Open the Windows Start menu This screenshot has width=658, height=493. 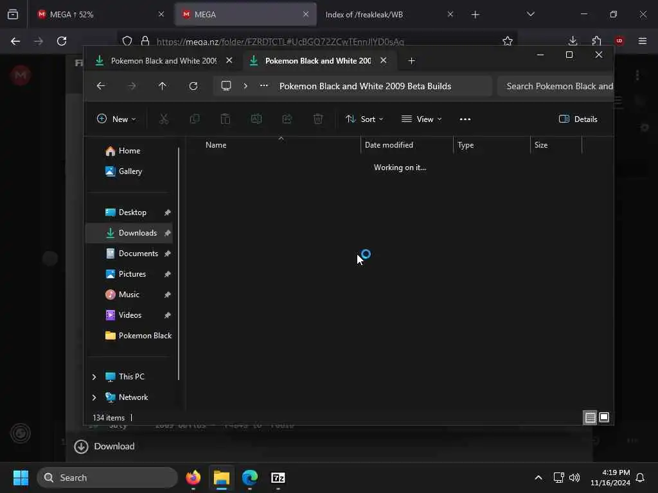(x=21, y=478)
